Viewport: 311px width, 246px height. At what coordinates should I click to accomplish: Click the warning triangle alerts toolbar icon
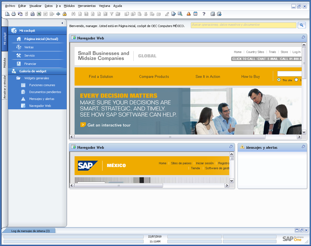188,14
